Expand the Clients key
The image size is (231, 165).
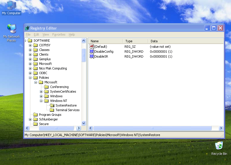click(30, 54)
